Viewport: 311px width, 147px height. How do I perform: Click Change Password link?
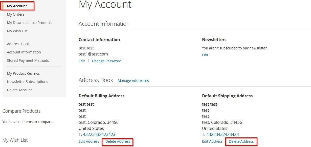pyautogui.click(x=106, y=61)
